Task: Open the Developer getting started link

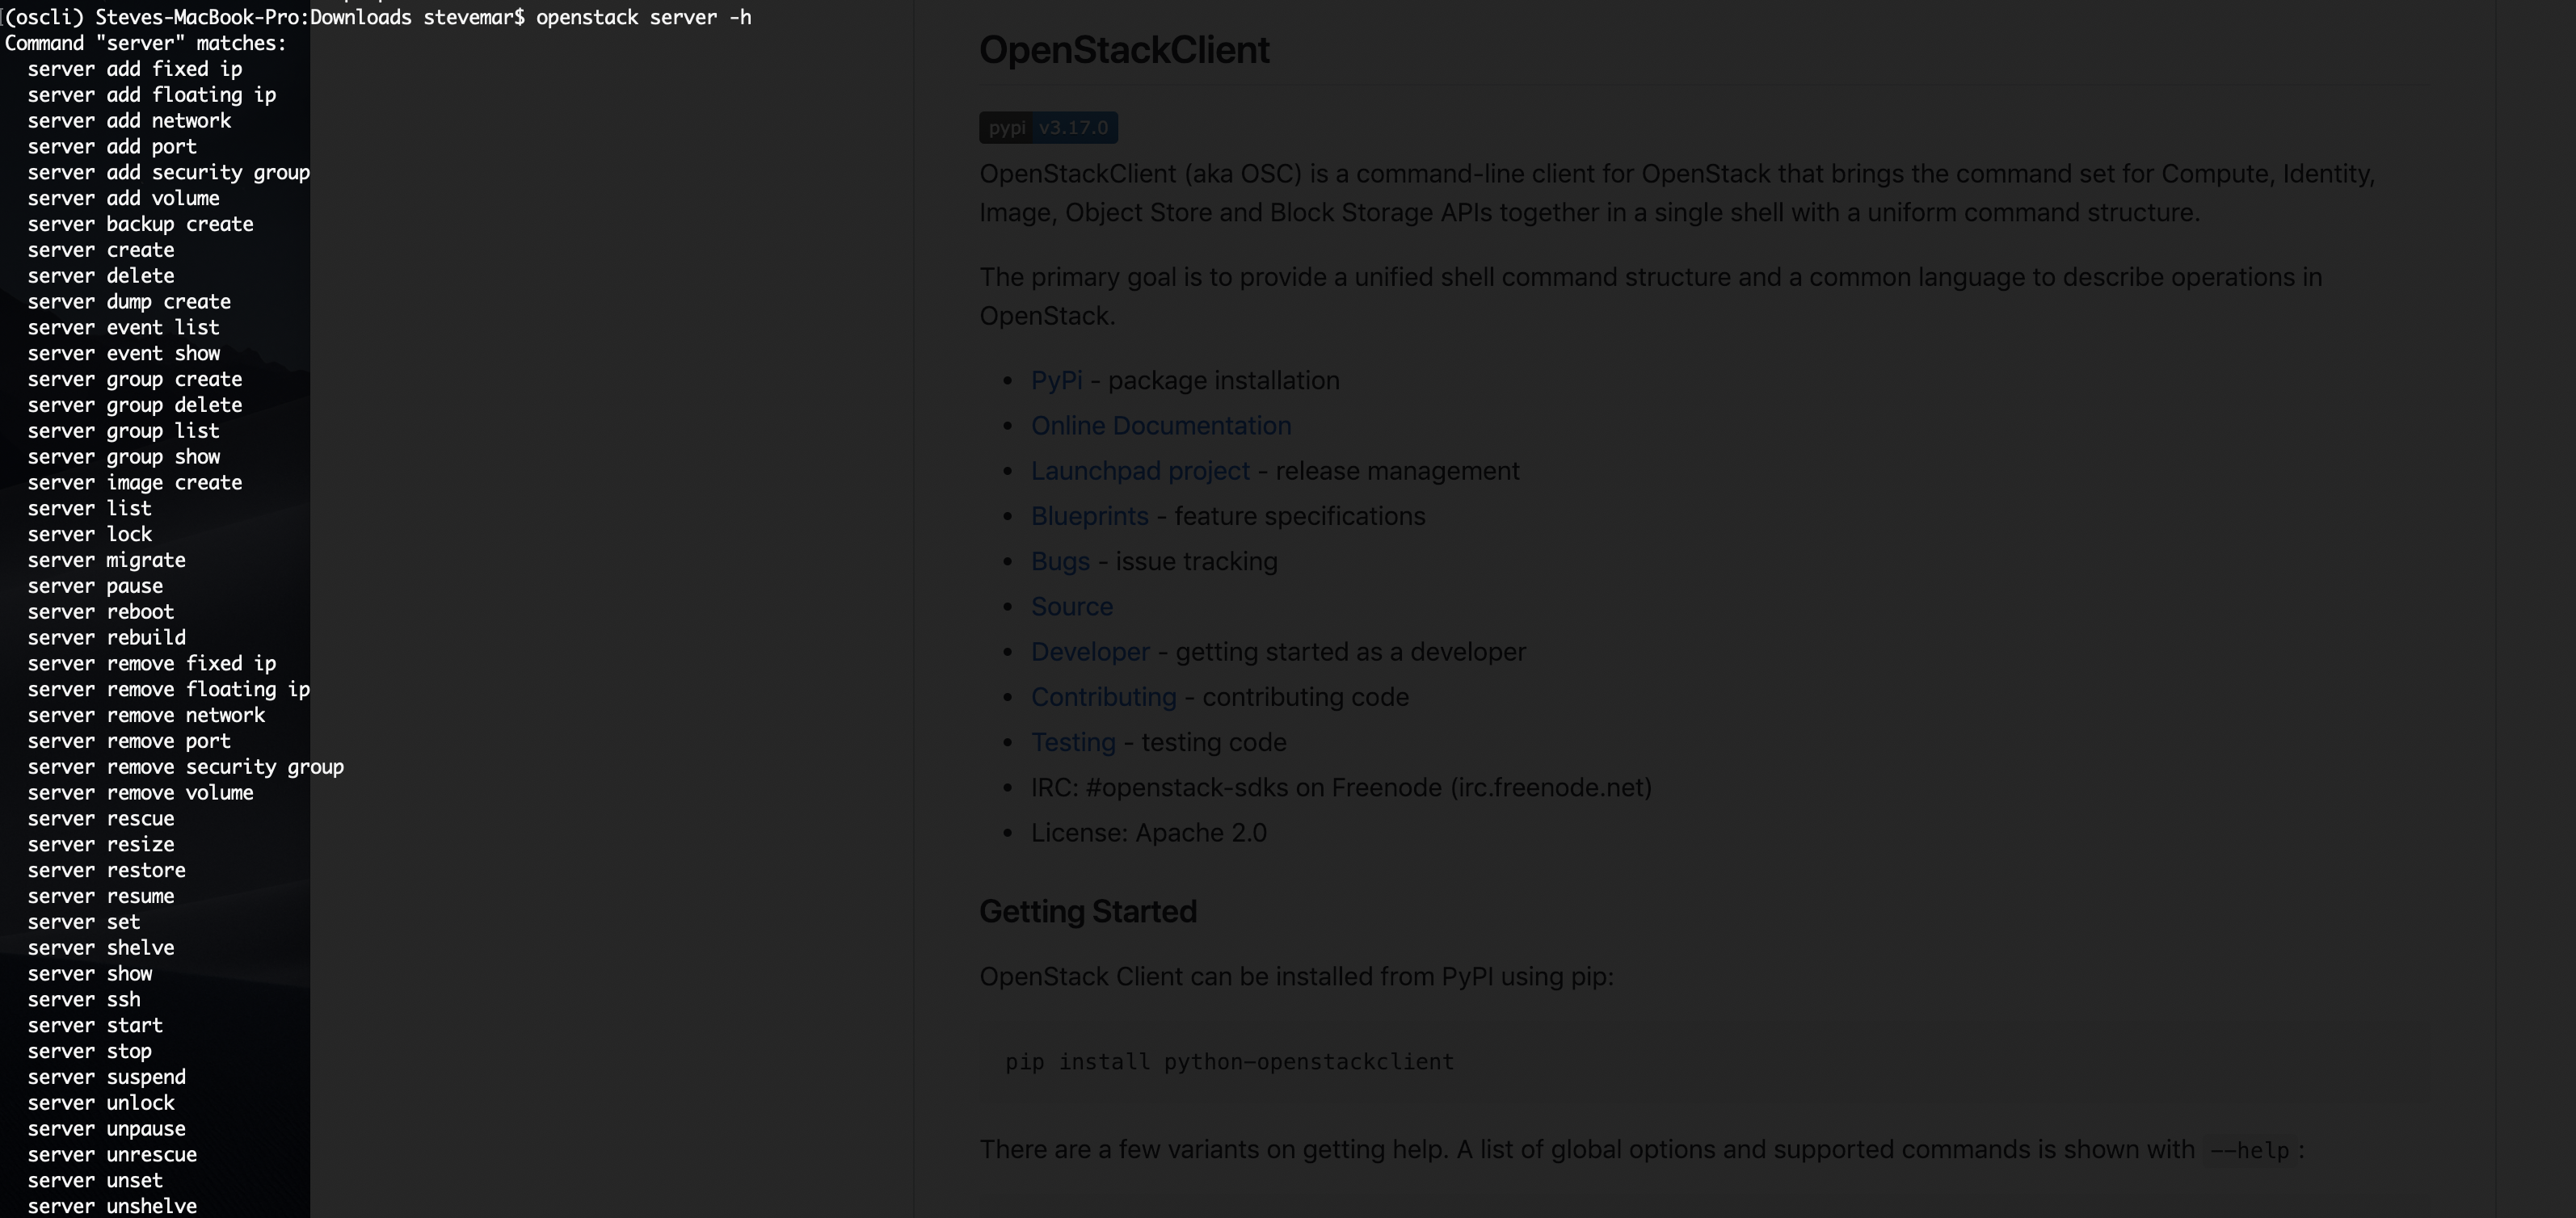Action: (x=1090, y=652)
